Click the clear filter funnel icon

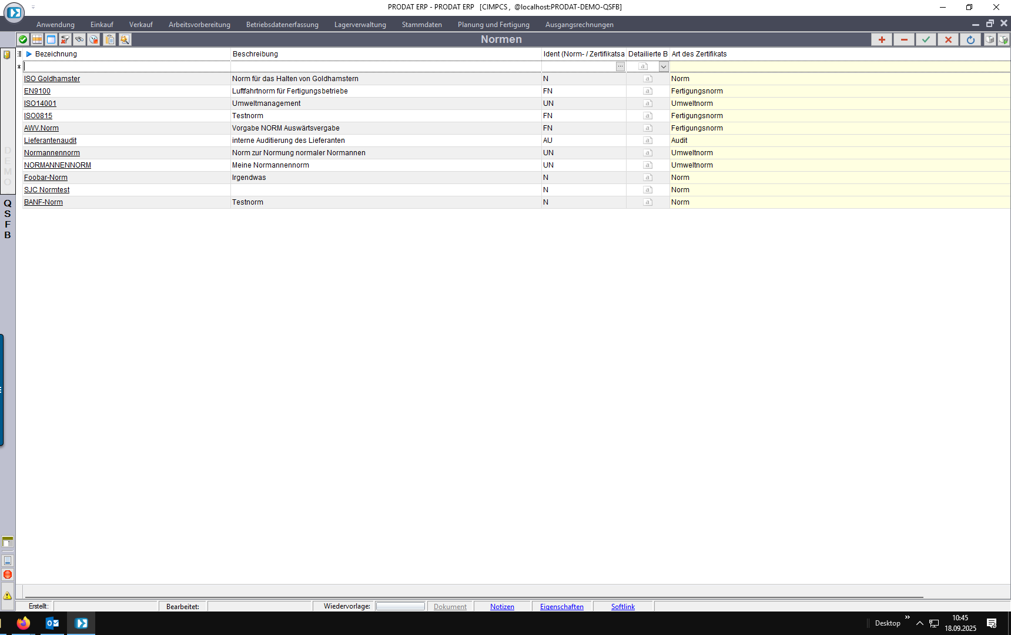tap(65, 39)
